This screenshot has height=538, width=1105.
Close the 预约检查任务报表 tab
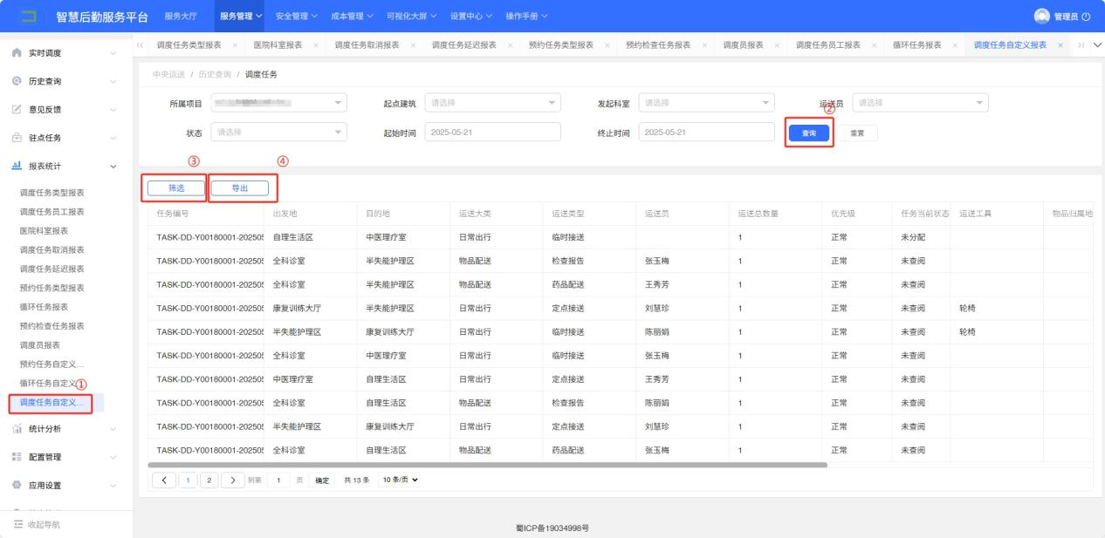coord(704,44)
